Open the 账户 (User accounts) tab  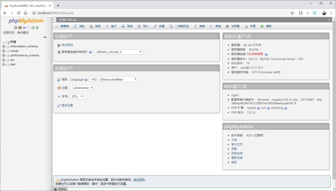pos(111,26)
